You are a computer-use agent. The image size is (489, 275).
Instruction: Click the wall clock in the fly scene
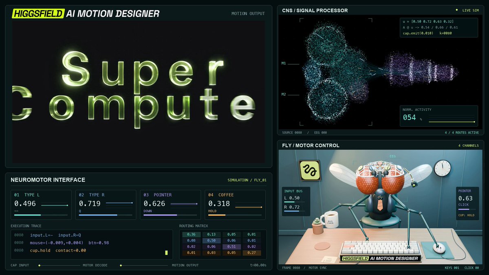[442, 168]
